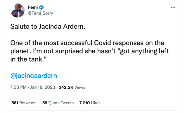
Task: Click the 7:33 PM timestamp
Action: (x=18, y=87)
